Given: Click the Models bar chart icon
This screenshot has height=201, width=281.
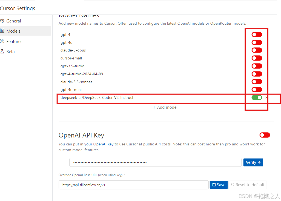Looking at the screenshot, I should [2, 31].
